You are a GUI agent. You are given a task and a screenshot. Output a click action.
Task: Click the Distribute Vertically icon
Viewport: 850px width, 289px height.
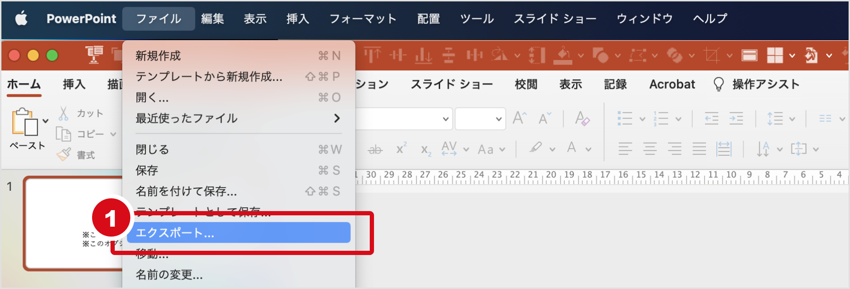(449, 56)
